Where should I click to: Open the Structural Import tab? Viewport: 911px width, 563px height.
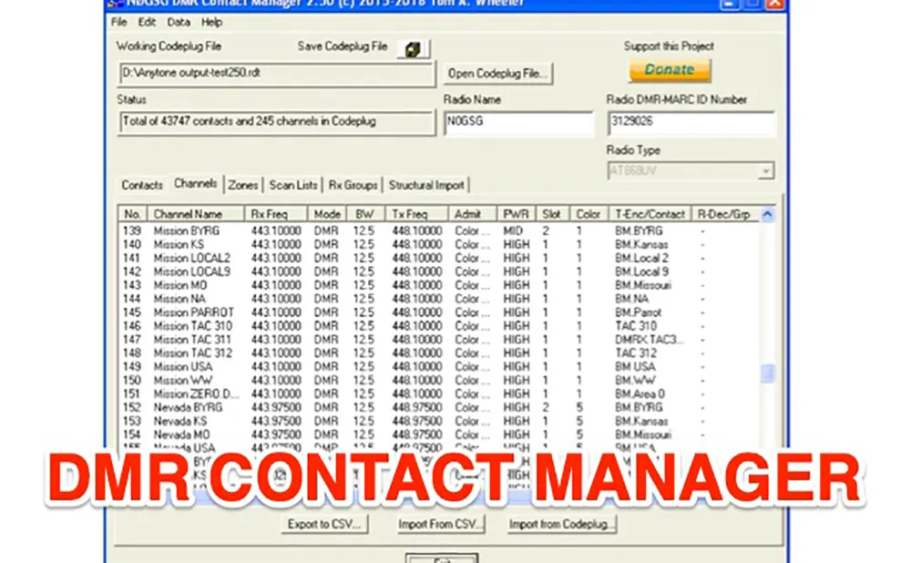pos(426,185)
